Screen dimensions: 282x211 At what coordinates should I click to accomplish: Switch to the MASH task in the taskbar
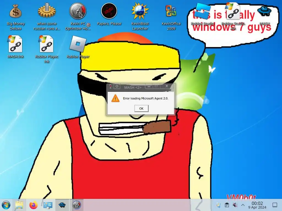point(62,205)
